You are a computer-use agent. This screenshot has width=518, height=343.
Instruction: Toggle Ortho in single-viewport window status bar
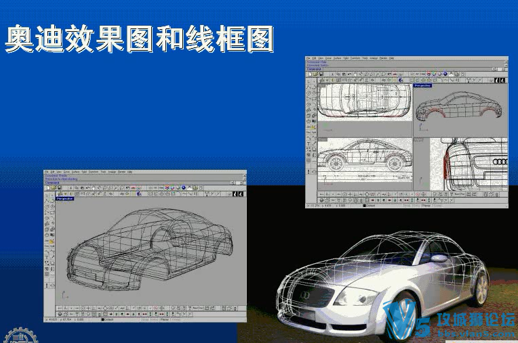(154, 319)
